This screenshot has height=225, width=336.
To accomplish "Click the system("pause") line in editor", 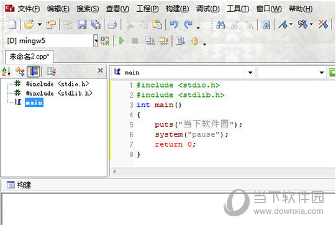I will 191,134.
